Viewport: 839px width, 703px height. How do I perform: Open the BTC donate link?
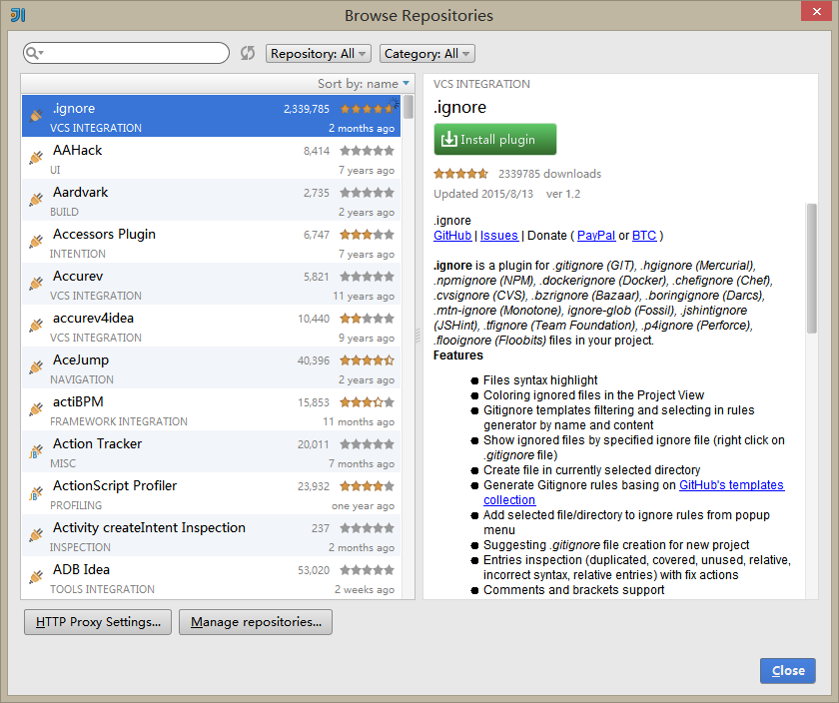tap(644, 236)
